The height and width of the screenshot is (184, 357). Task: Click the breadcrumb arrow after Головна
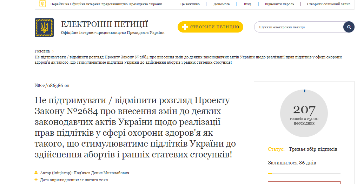tap(53, 51)
